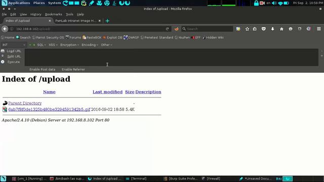Click the battery tray icon

286,3
